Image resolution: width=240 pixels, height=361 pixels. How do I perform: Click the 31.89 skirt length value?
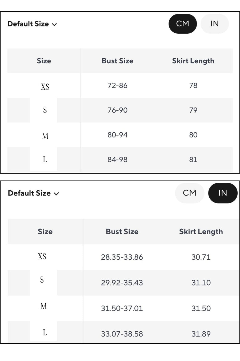(x=201, y=334)
